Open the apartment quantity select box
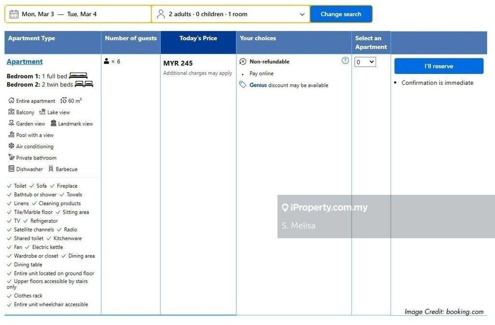495x325 pixels. (x=365, y=62)
